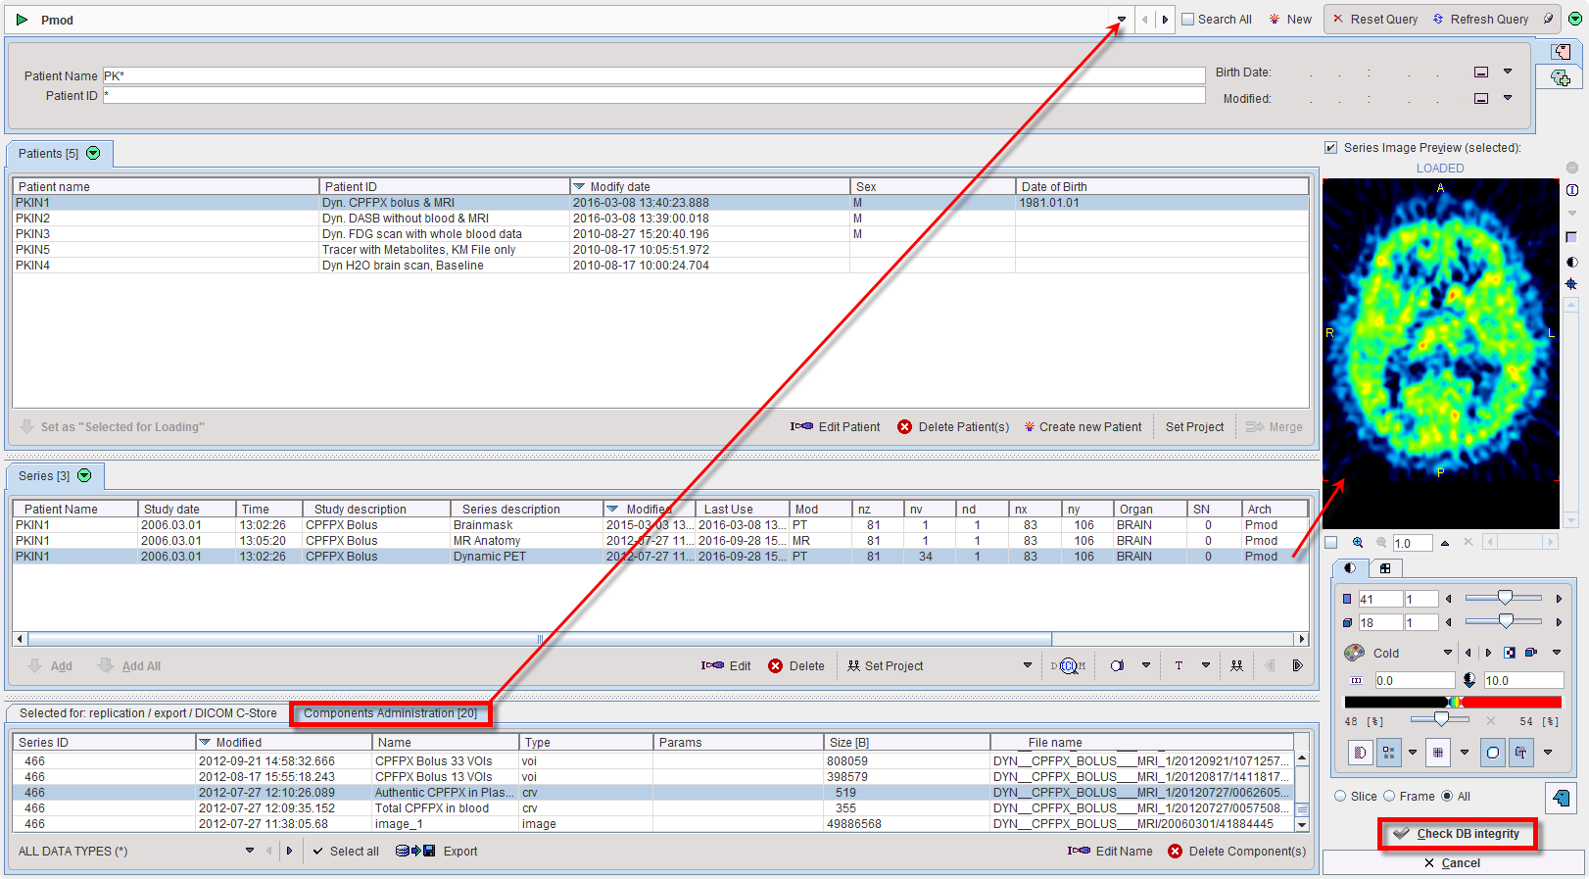Screen dimensions: 1589x879
Task: Click the layout square icon beside preview
Action: pyautogui.click(x=1572, y=237)
